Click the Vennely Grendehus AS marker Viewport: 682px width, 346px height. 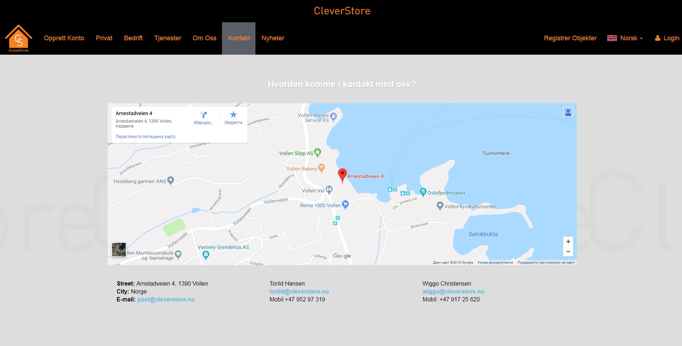206,255
